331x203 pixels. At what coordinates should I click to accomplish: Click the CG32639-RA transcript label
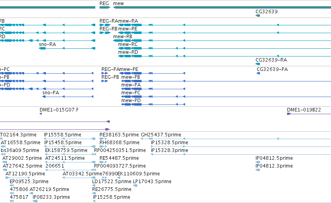pos(271,60)
